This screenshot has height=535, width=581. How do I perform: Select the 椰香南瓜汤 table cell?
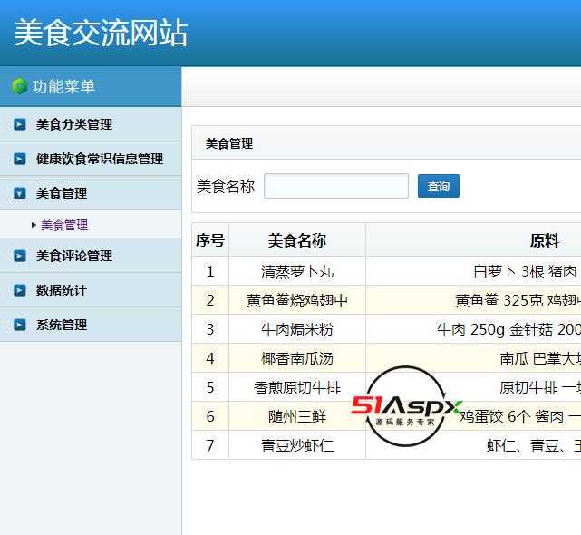coord(297,358)
